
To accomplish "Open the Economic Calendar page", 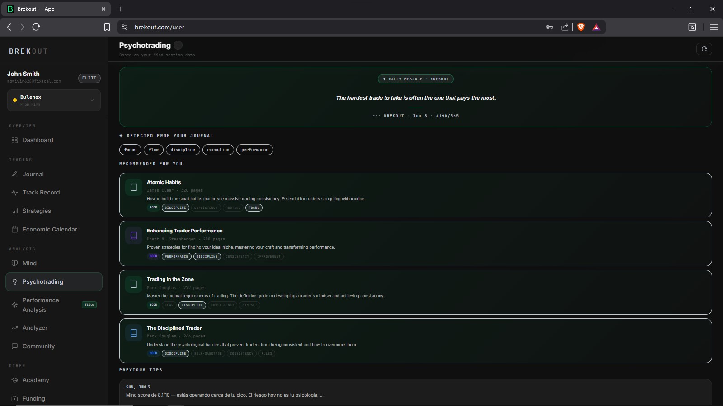I will click(x=50, y=230).
